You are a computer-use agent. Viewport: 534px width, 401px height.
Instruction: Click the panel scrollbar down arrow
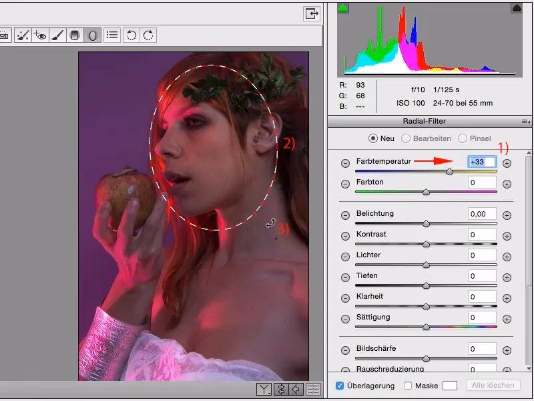click(x=529, y=369)
